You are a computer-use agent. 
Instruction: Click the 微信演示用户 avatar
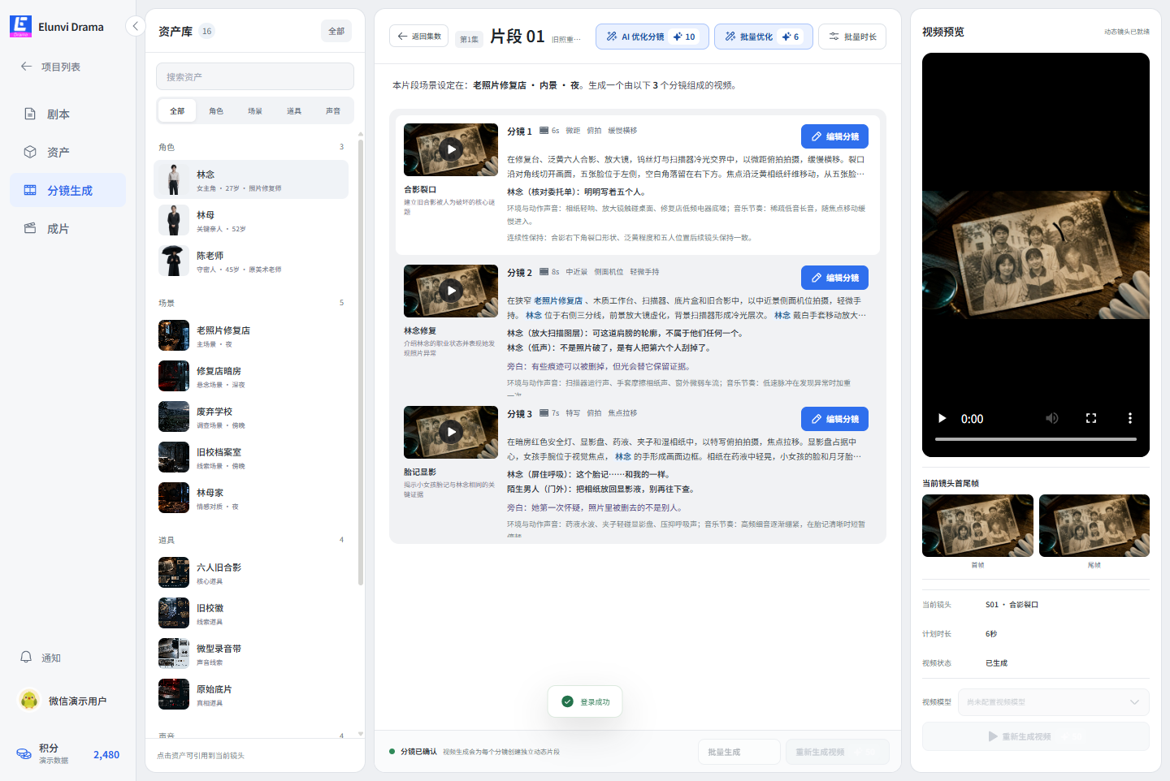(29, 700)
